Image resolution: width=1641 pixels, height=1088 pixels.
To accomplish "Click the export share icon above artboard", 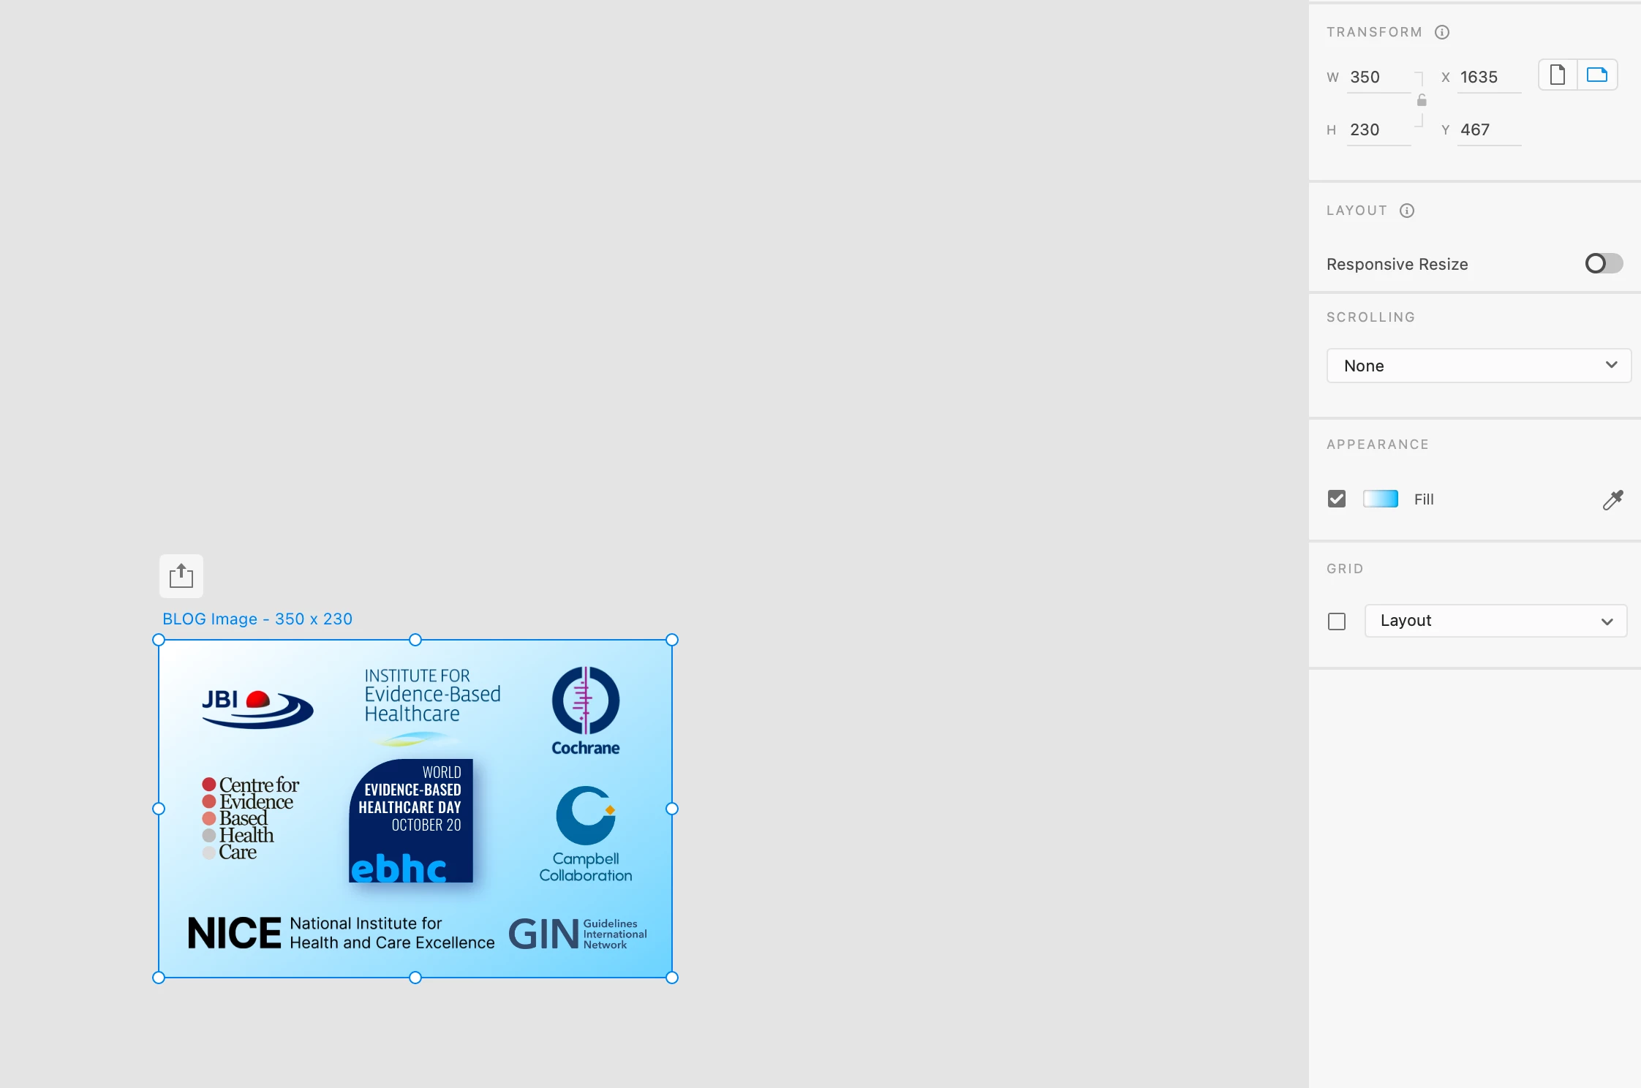I will [181, 576].
